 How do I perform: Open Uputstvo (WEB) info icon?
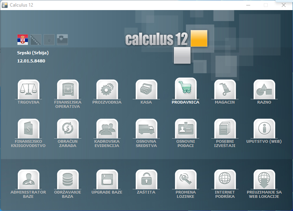coord(264,128)
